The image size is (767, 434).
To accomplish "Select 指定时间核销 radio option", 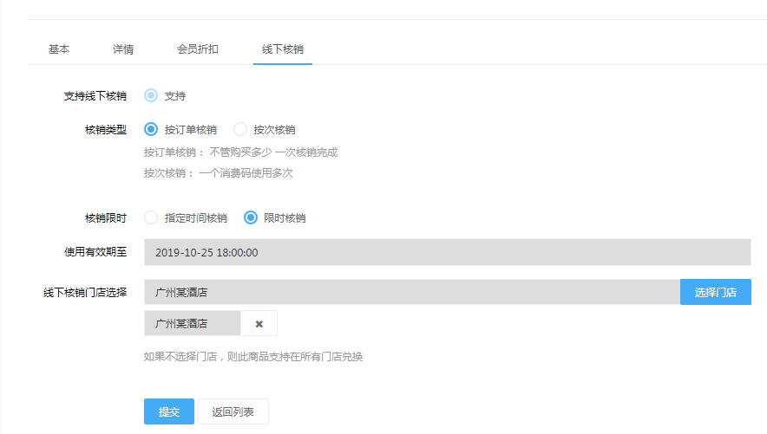I will point(151,217).
